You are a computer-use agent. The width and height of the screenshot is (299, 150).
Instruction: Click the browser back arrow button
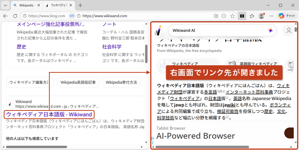(x=6, y=16)
